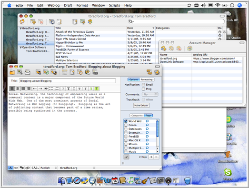Toggle the Trackback Allow checkbox
This screenshot has height=188, width=249.
[x=143, y=99]
